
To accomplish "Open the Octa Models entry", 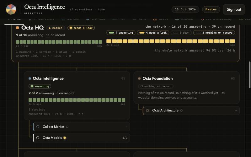I will click(x=82, y=138).
